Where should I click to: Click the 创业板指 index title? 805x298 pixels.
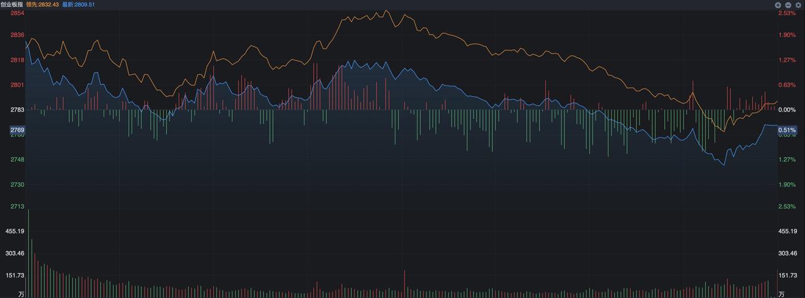point(11,4)
